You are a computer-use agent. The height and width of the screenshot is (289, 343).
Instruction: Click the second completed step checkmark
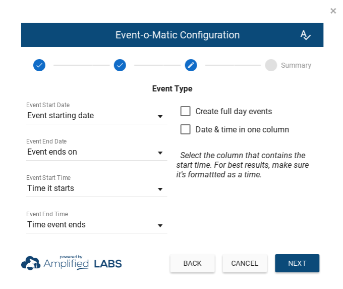tap(120, 65)
